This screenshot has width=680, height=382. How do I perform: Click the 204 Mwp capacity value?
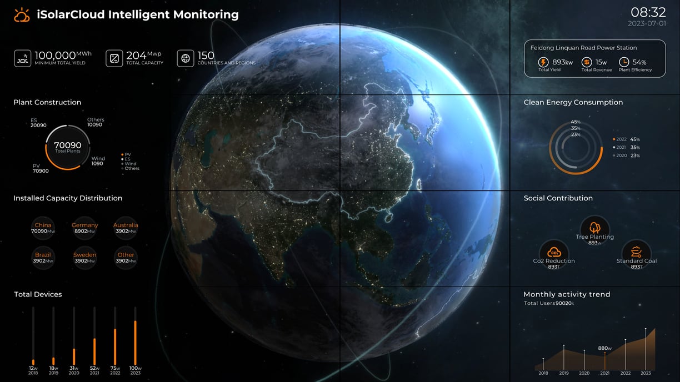(144, 55)
